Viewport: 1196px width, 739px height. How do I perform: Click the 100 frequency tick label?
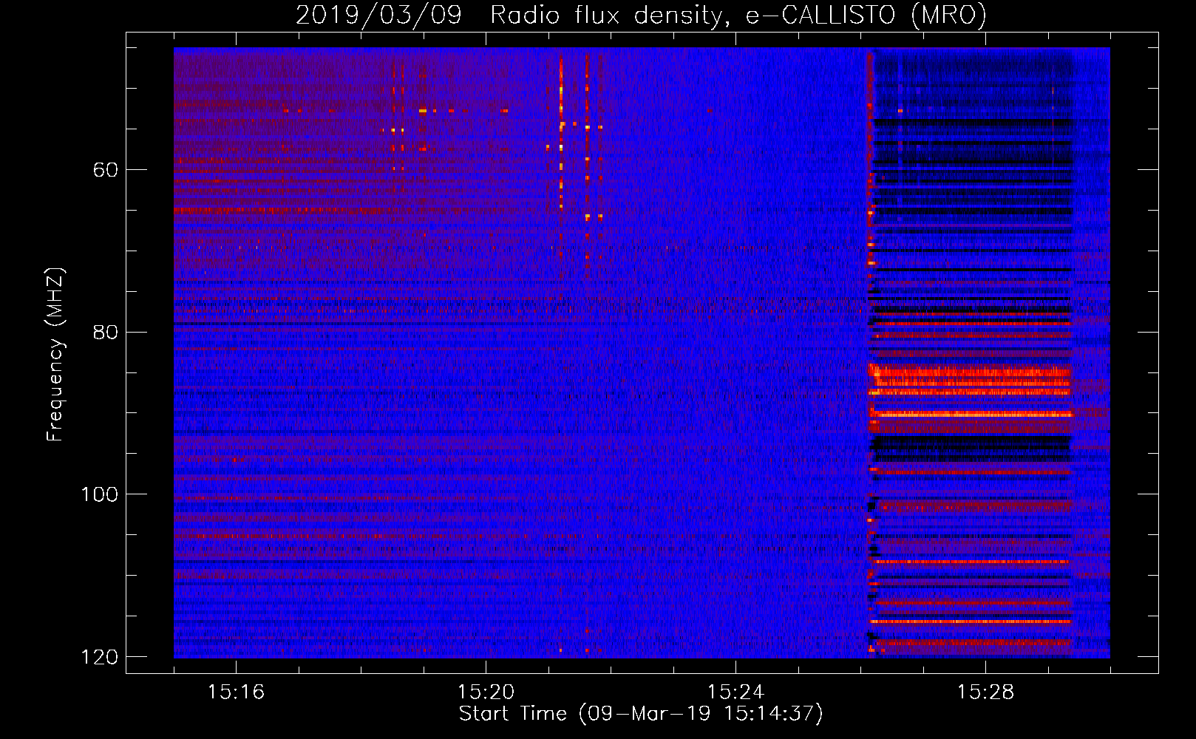pyautogui.click(x=100, y=494)
